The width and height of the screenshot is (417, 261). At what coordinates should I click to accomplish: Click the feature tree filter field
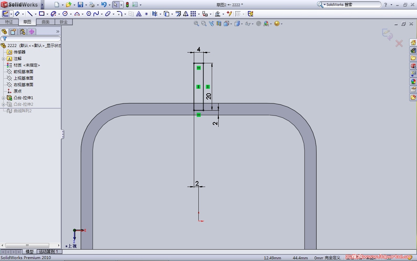coord(31,39)
